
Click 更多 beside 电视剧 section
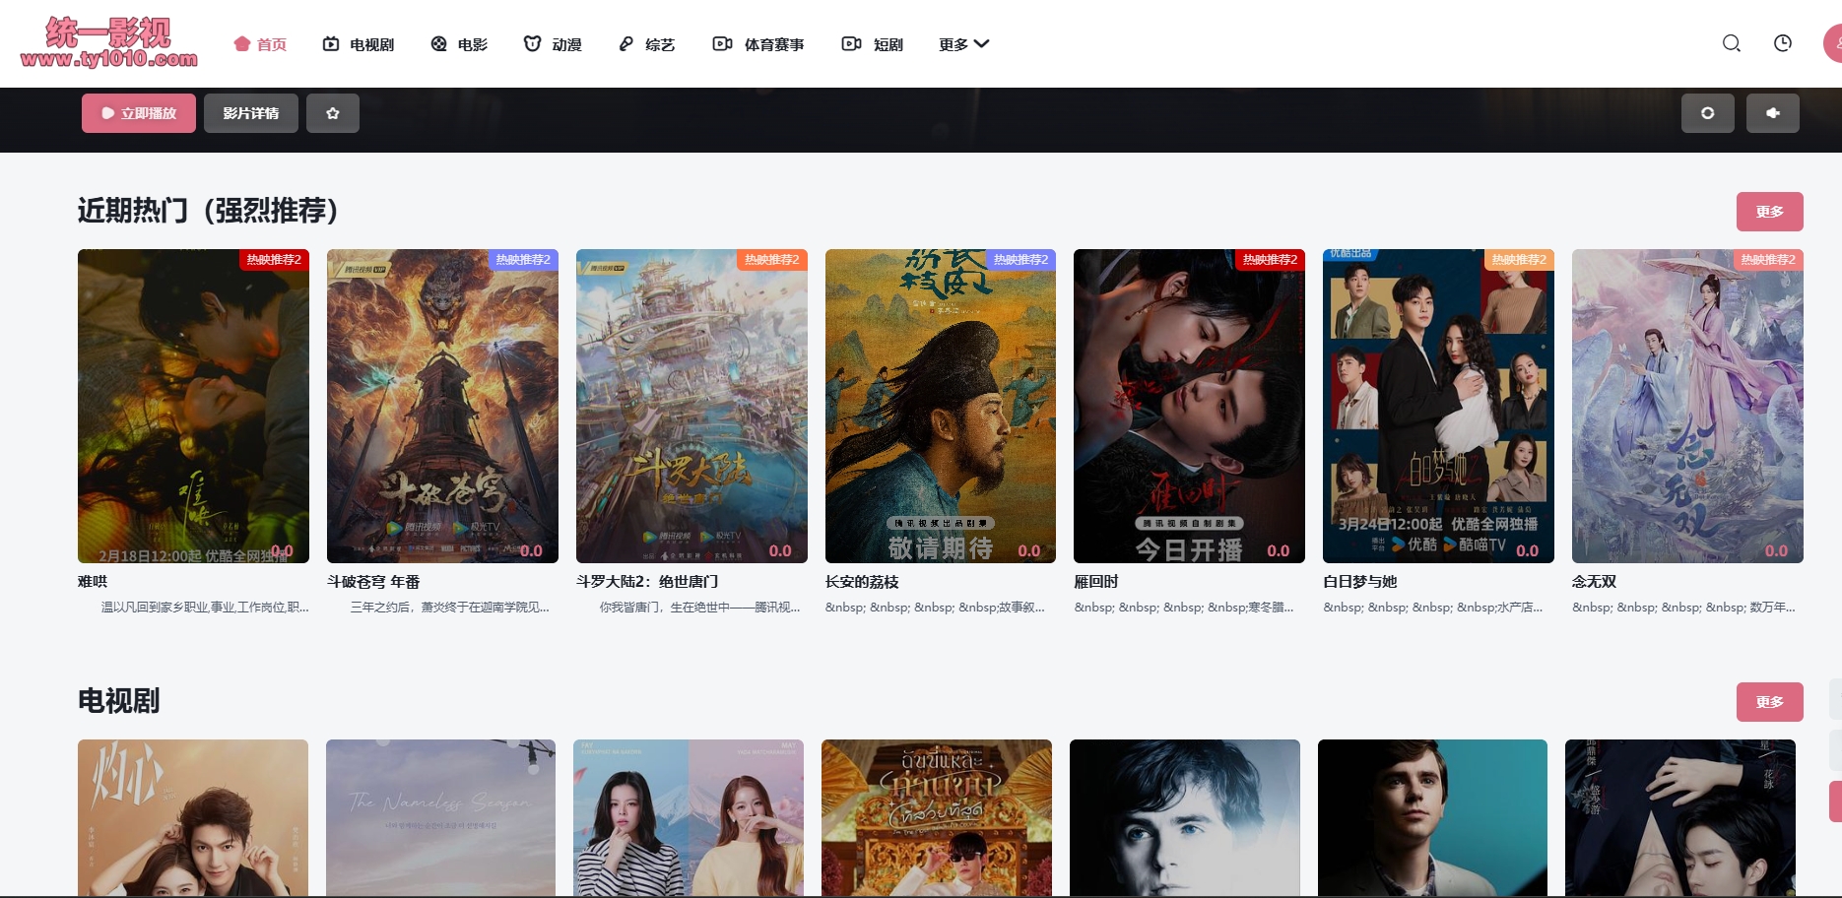point(1769,702)
